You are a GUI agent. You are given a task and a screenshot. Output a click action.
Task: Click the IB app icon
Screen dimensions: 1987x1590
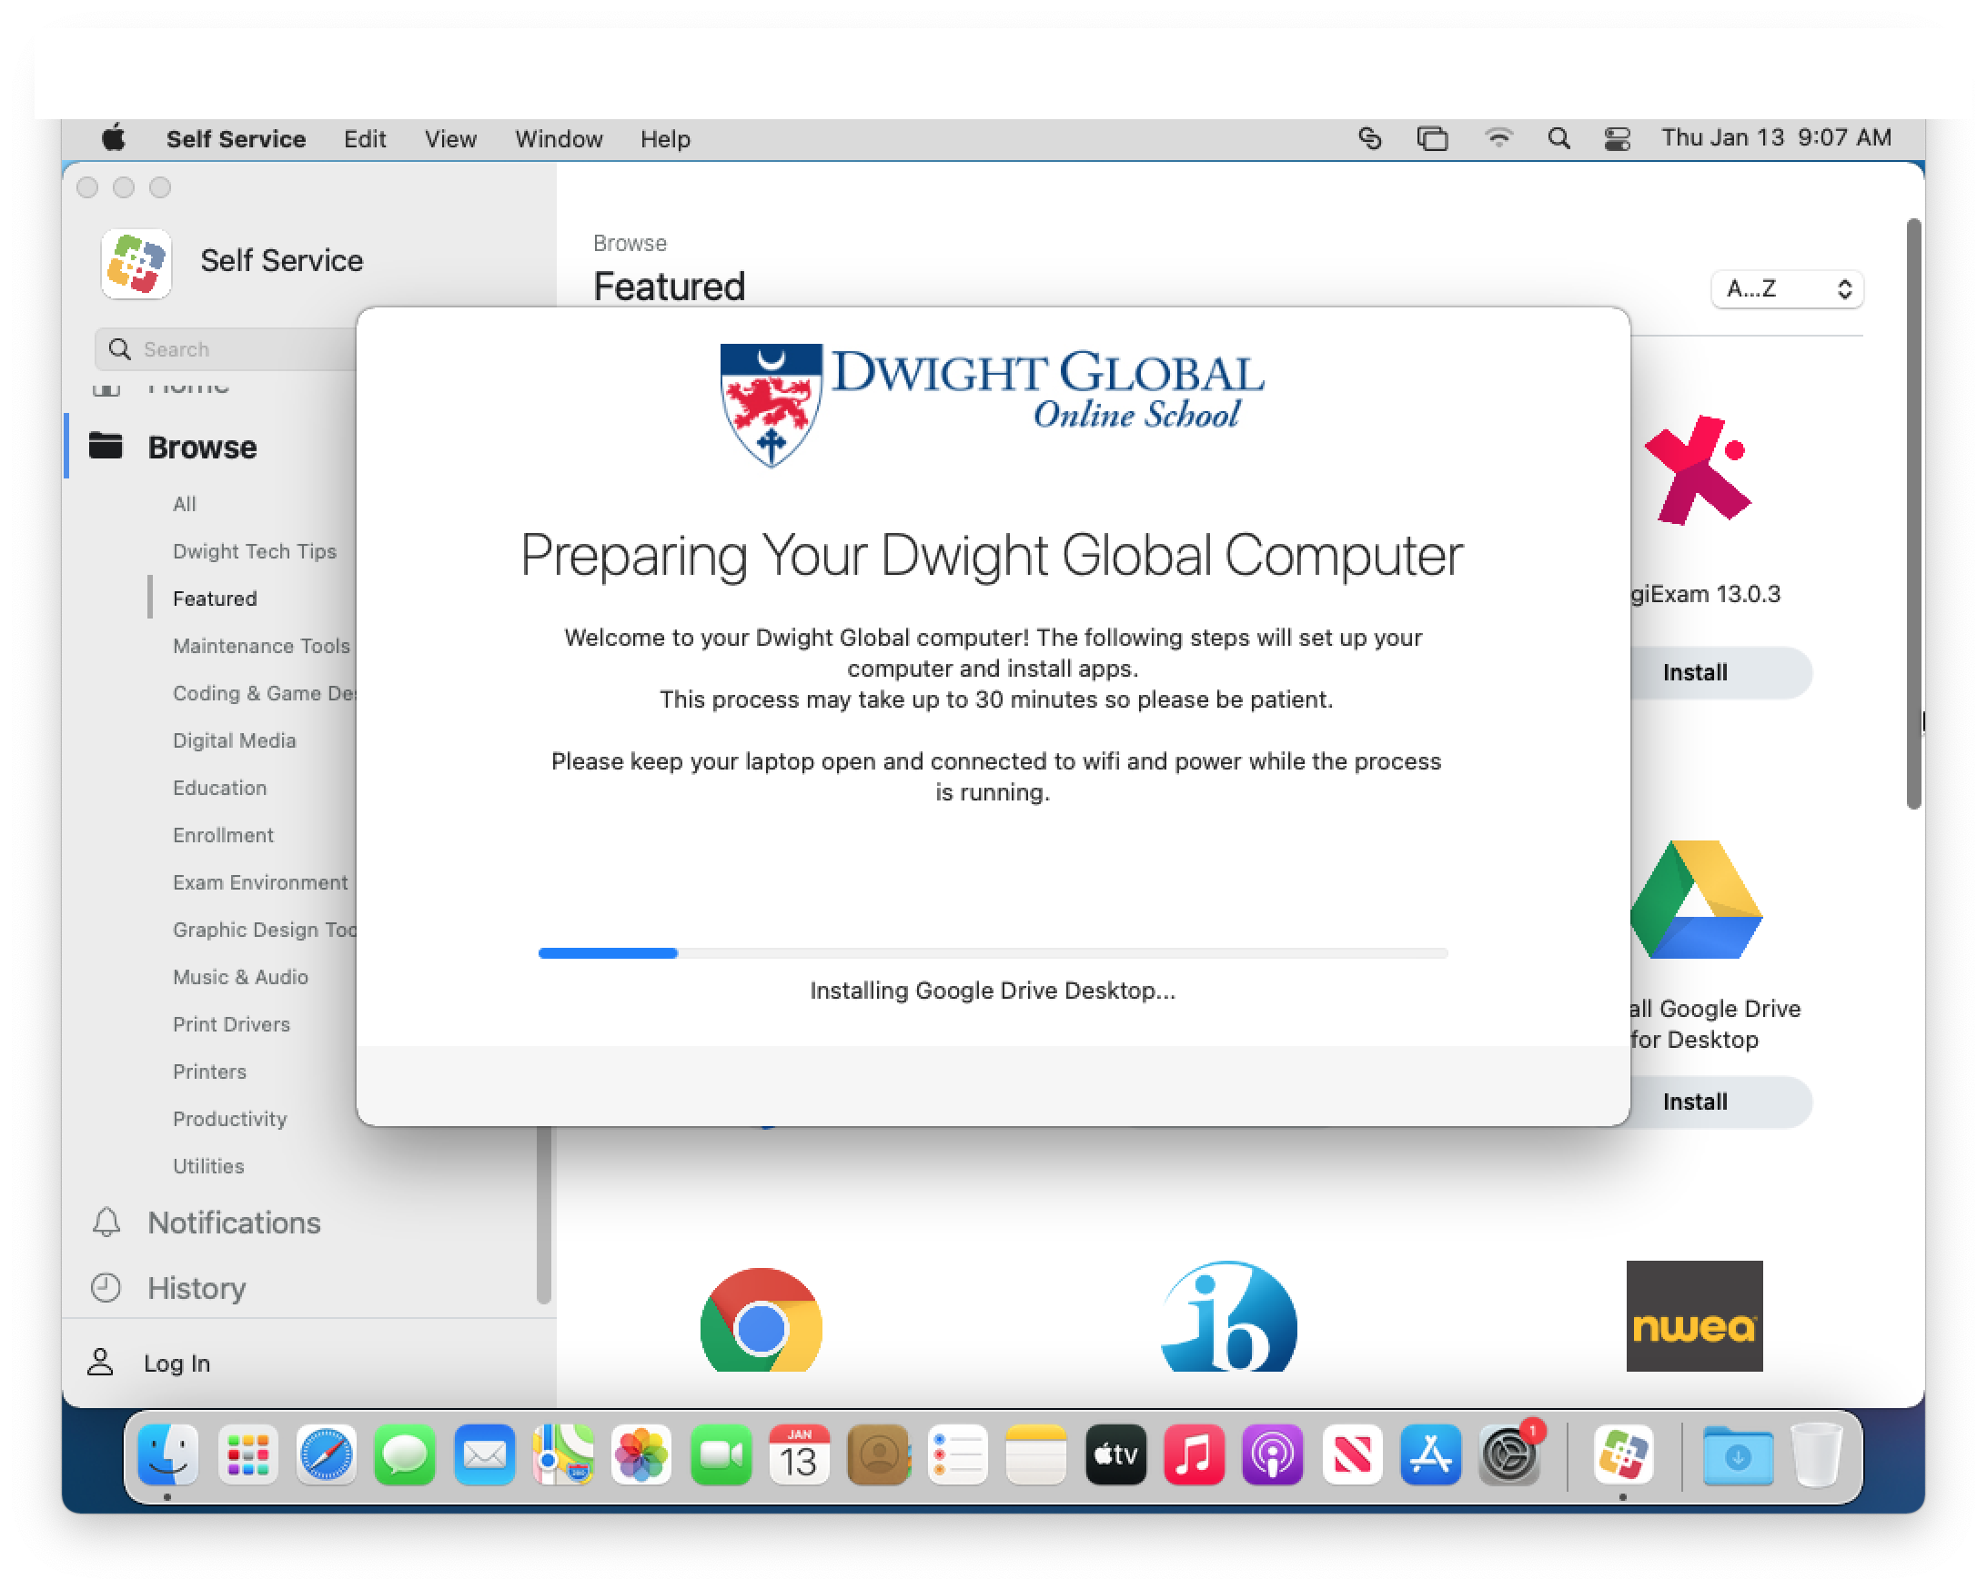[1228, 1319]
